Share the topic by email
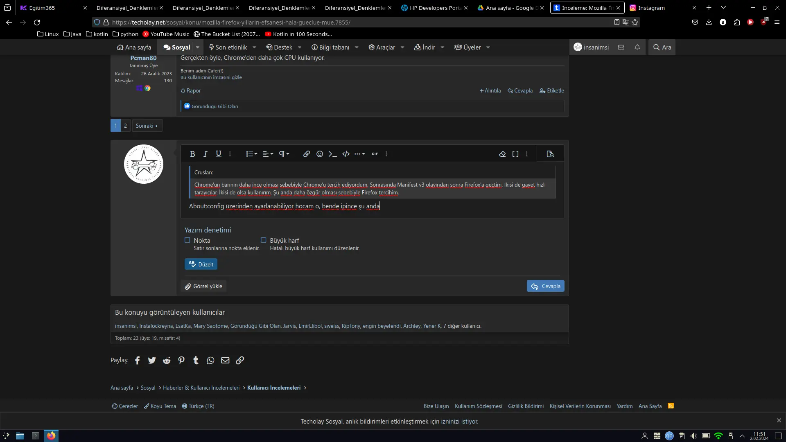Viewport: 786px width, 442px height. point(225,360)
